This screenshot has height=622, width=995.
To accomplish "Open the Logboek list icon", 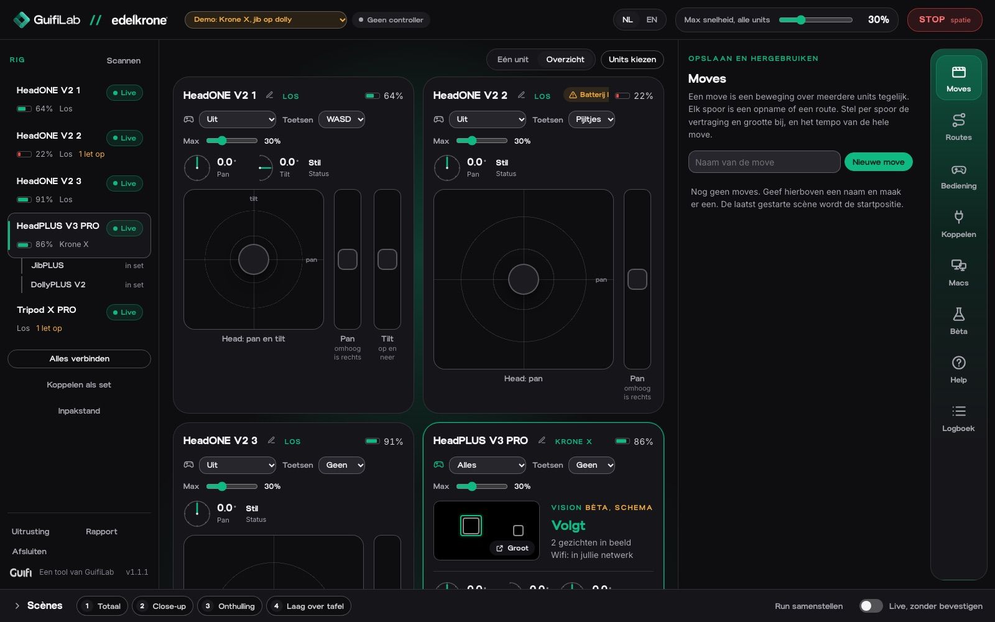I will click(x=958, y=417).
